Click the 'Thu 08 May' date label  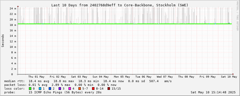coord(186,77)
